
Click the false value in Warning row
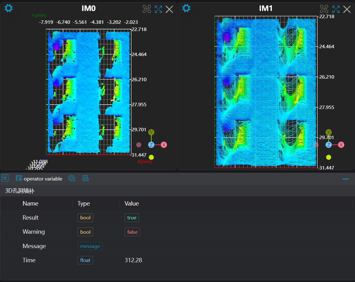(x=132, y=232)
